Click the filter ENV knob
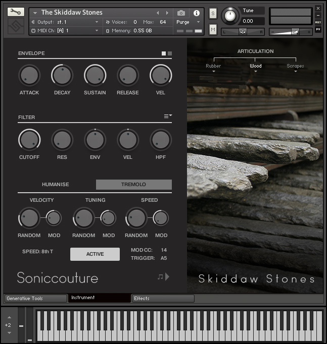327x344 pixels. (95, 140)
